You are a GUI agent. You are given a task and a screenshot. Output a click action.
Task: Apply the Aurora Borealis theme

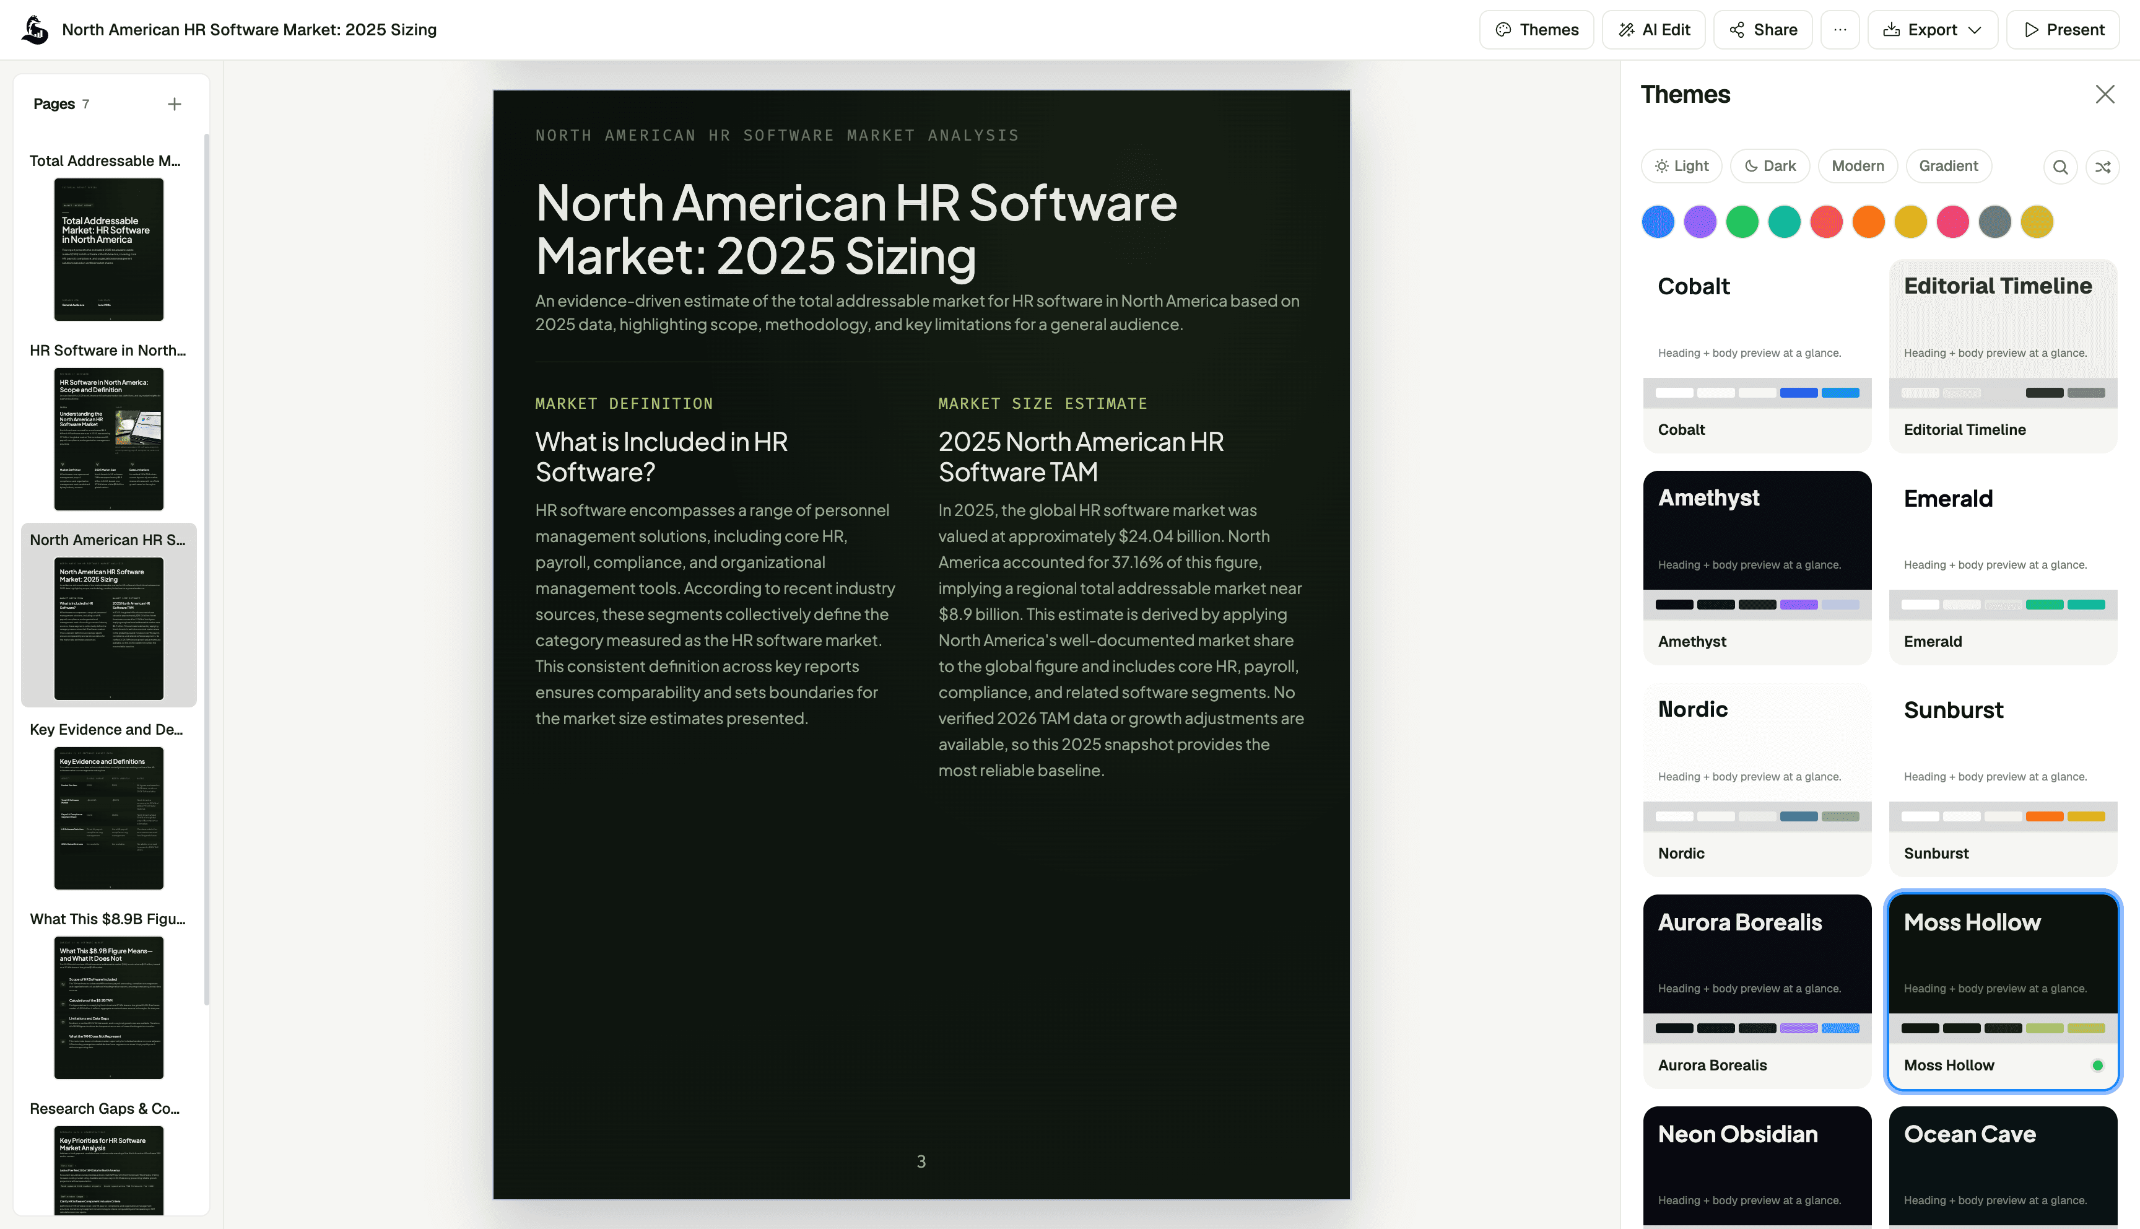1757,992
